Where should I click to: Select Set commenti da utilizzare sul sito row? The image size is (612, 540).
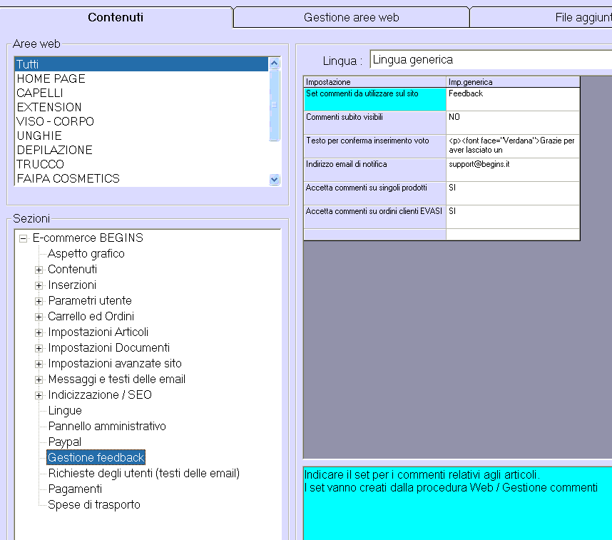(x=374, y=99)
